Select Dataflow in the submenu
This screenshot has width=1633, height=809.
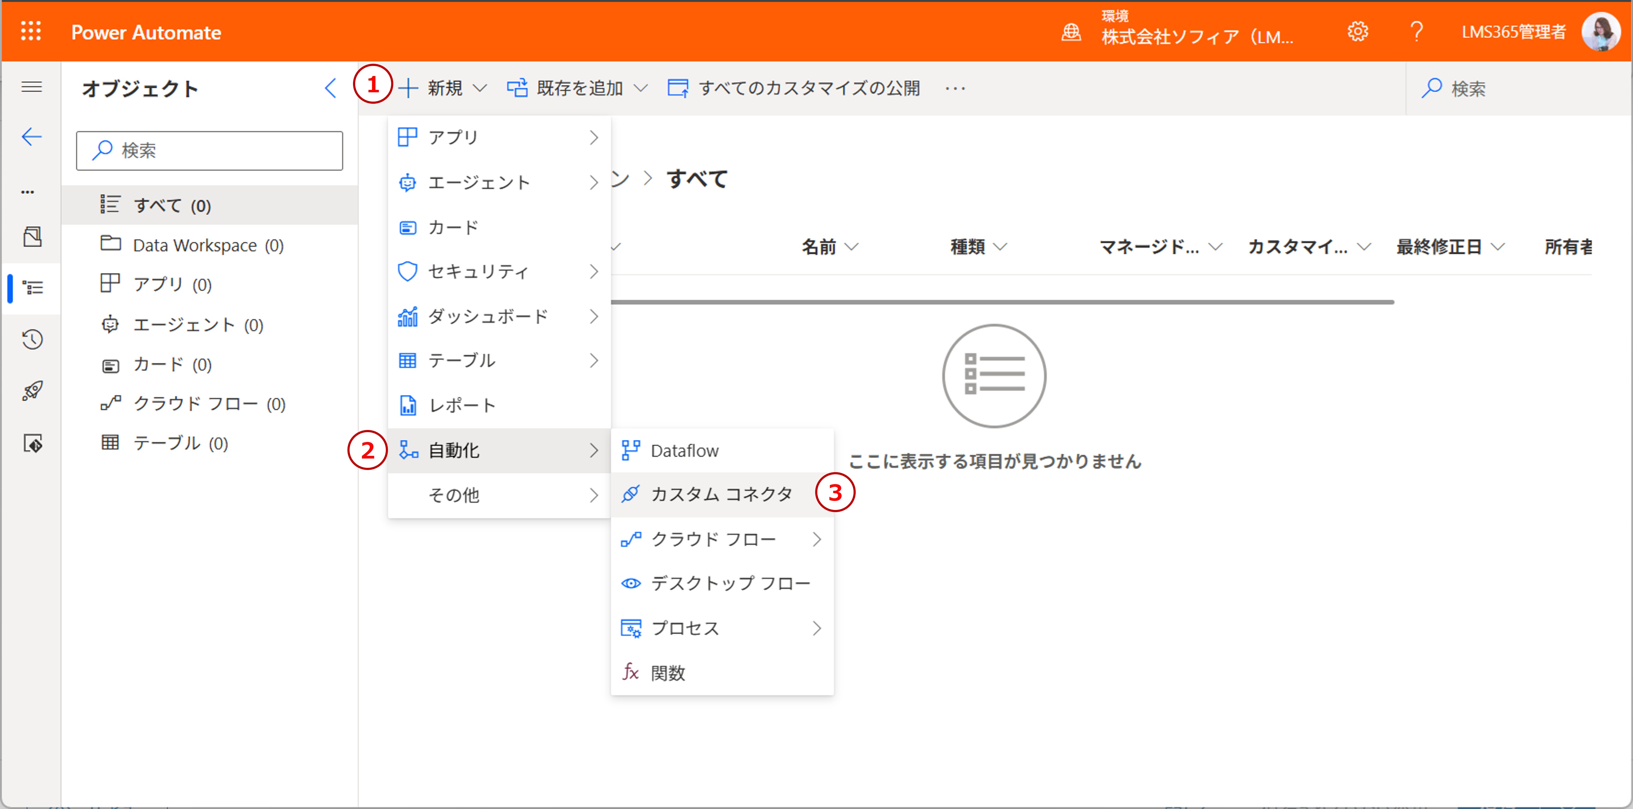coord(722,451)
